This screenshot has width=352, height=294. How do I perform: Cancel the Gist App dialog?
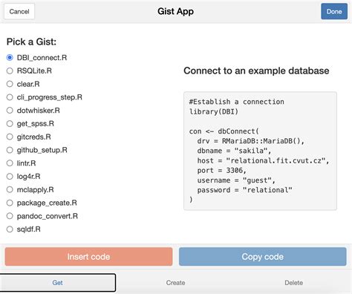point(19,11)
